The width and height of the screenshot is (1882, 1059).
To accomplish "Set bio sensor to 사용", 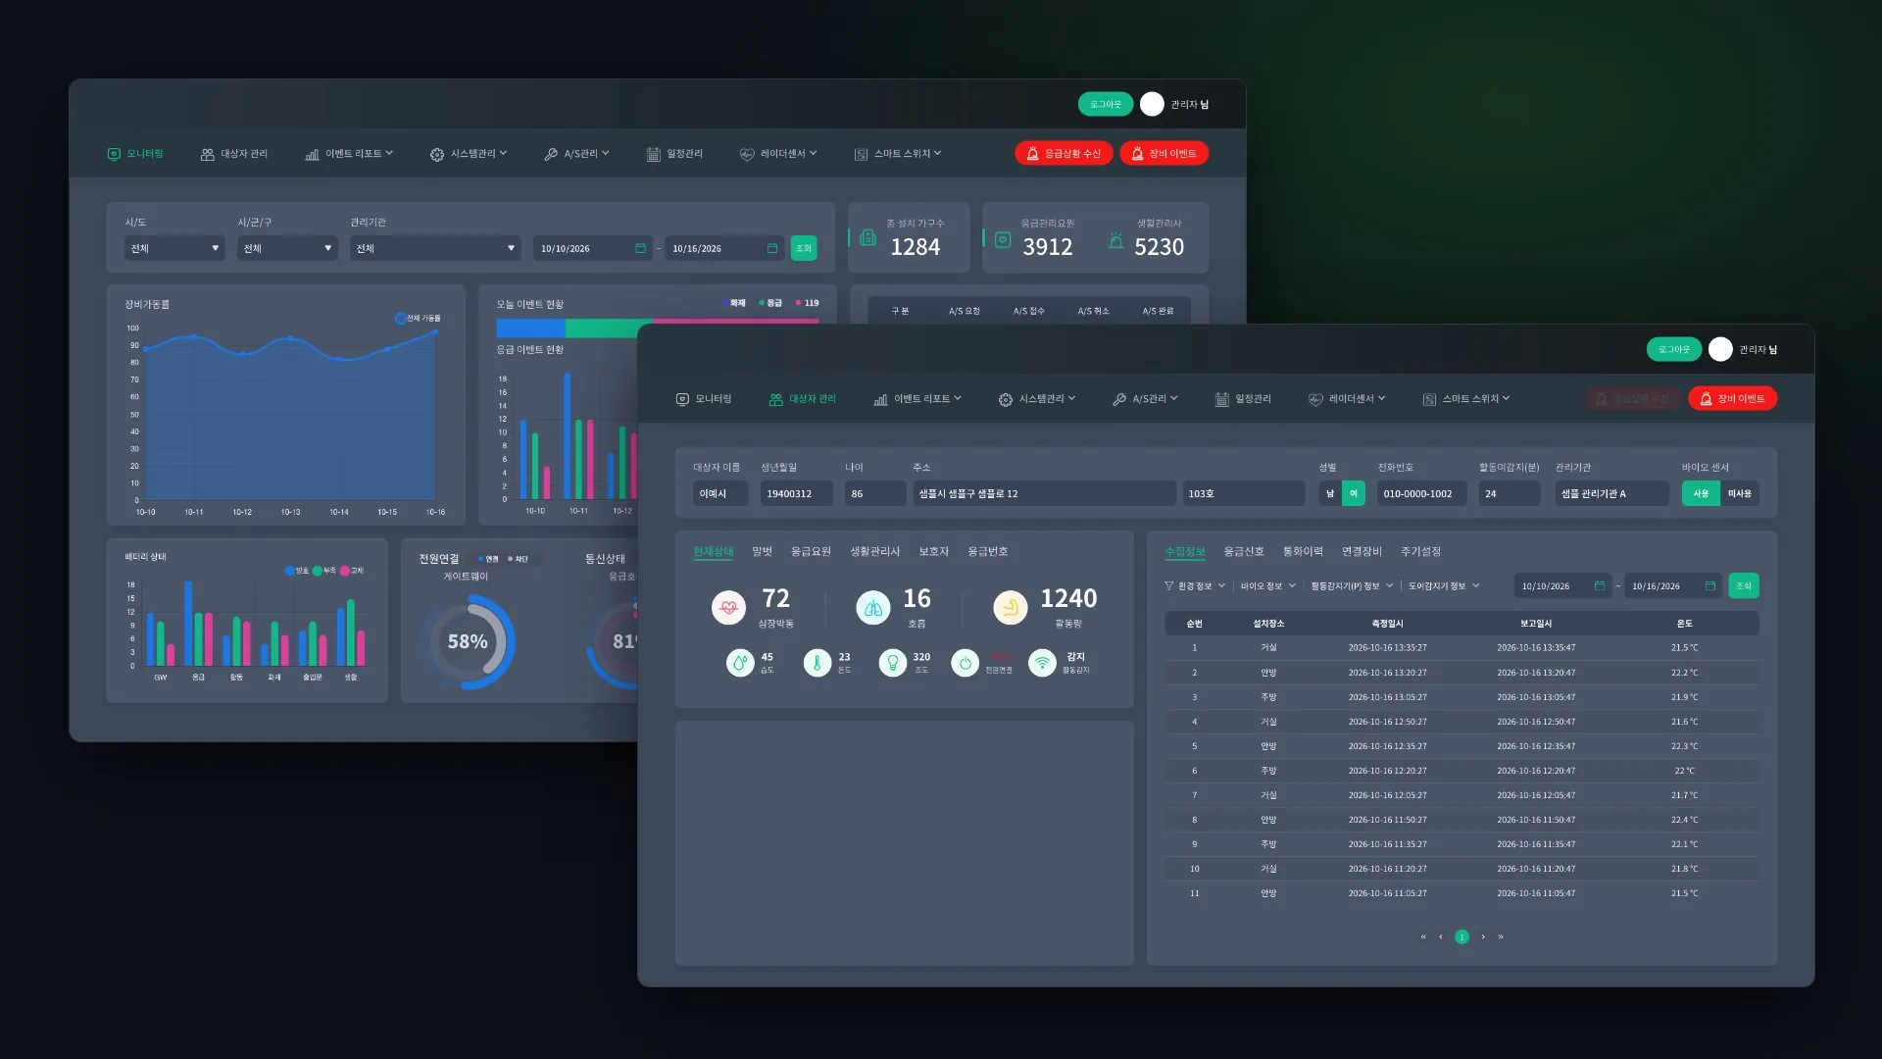I will [x=1701, y=493].
